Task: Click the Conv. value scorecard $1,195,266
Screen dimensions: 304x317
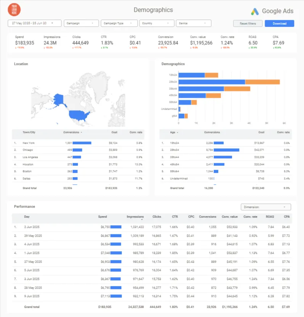Action: click(201, 43)
